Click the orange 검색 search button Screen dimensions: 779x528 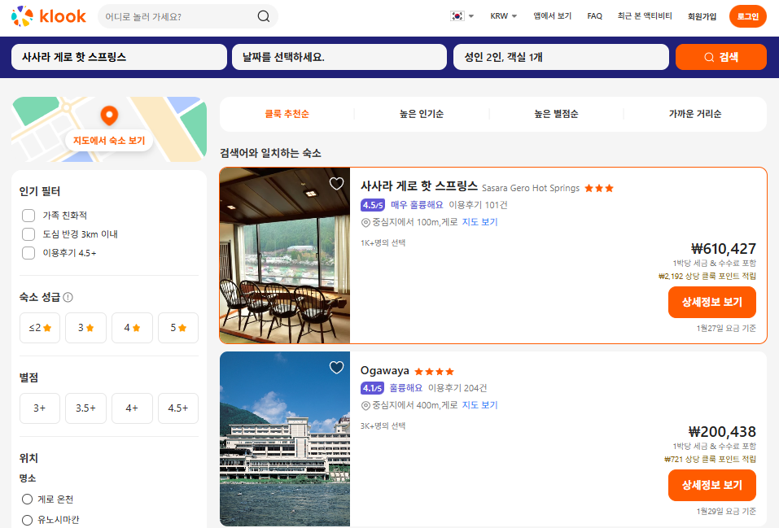coord(721,57)
